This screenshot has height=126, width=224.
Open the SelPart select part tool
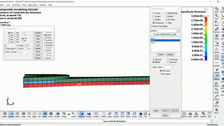click(x=196, y=114)
